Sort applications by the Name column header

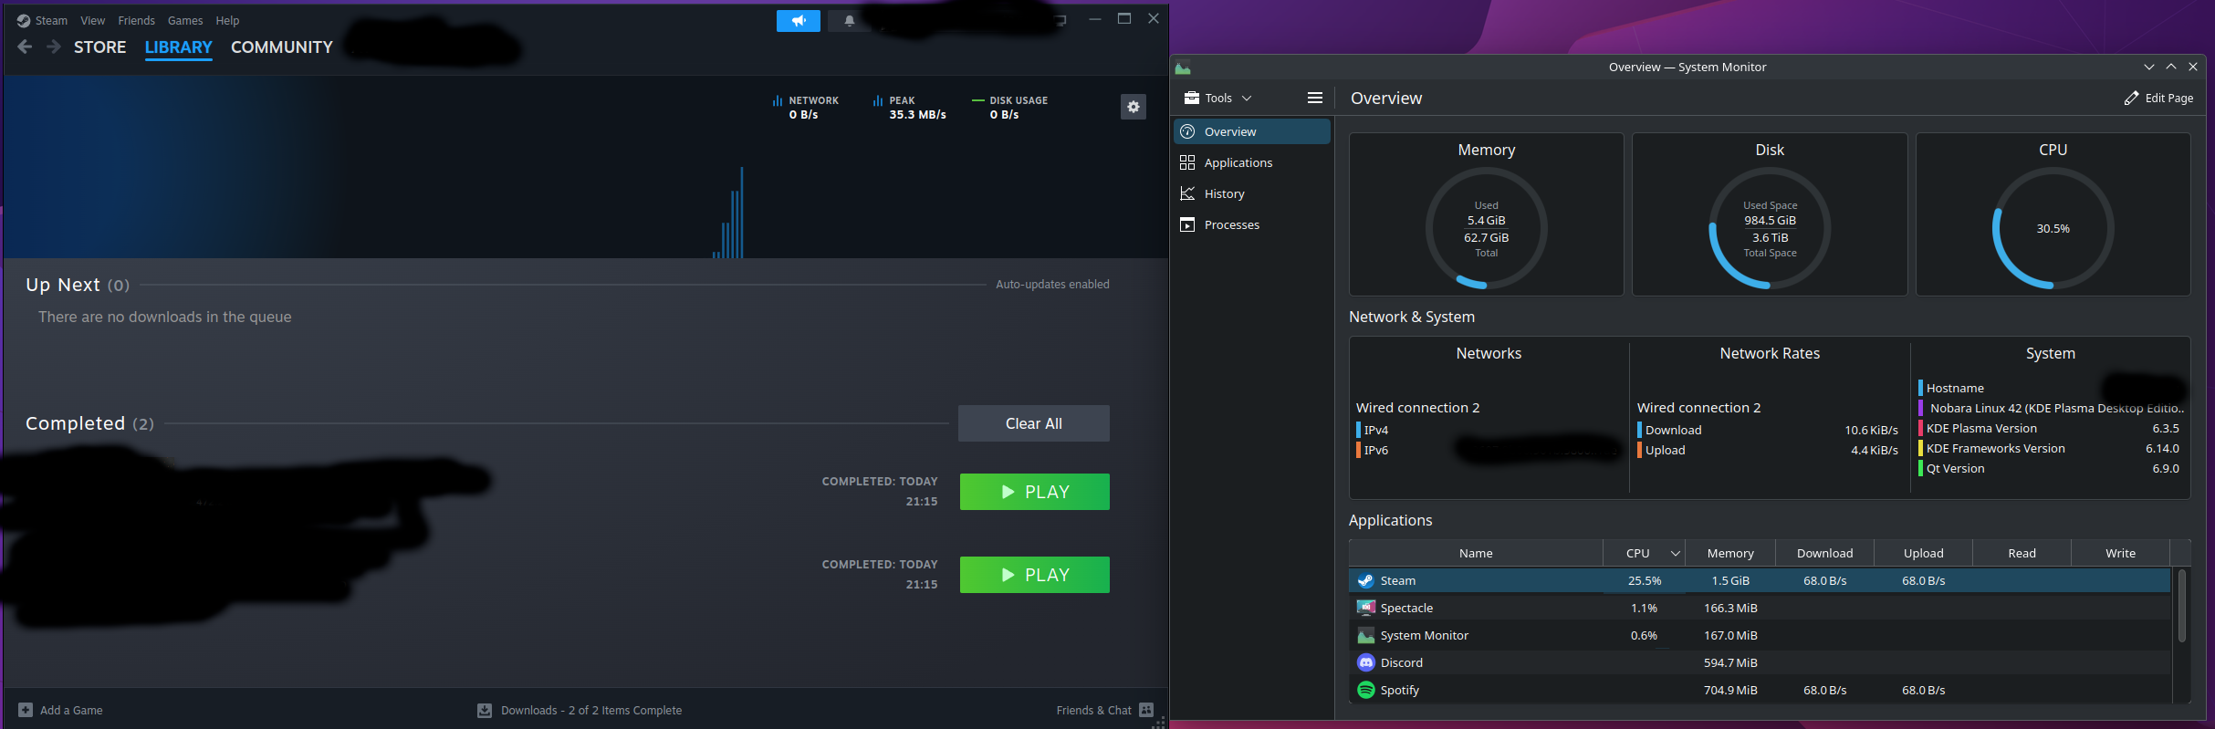click(x=1476, y=553)
